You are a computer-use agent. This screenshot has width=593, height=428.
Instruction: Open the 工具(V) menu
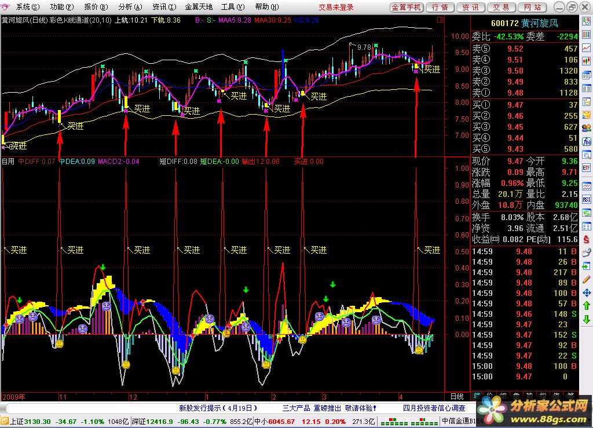(x=233, y=7)
